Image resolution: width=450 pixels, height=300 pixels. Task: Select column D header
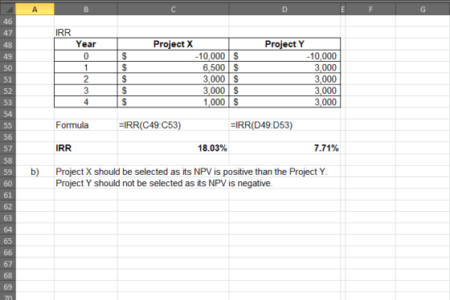coord(284,9)
